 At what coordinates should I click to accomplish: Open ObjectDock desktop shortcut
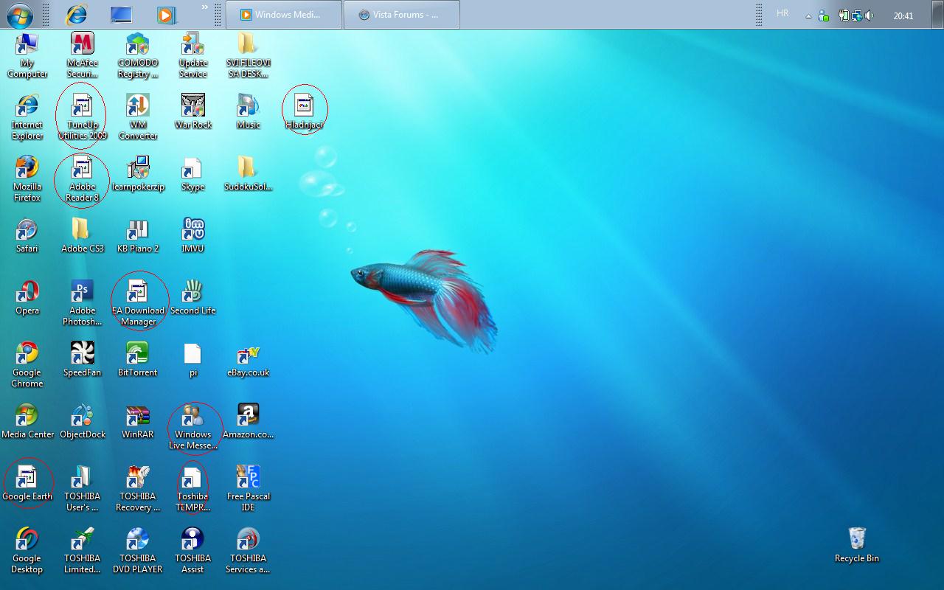82,422
